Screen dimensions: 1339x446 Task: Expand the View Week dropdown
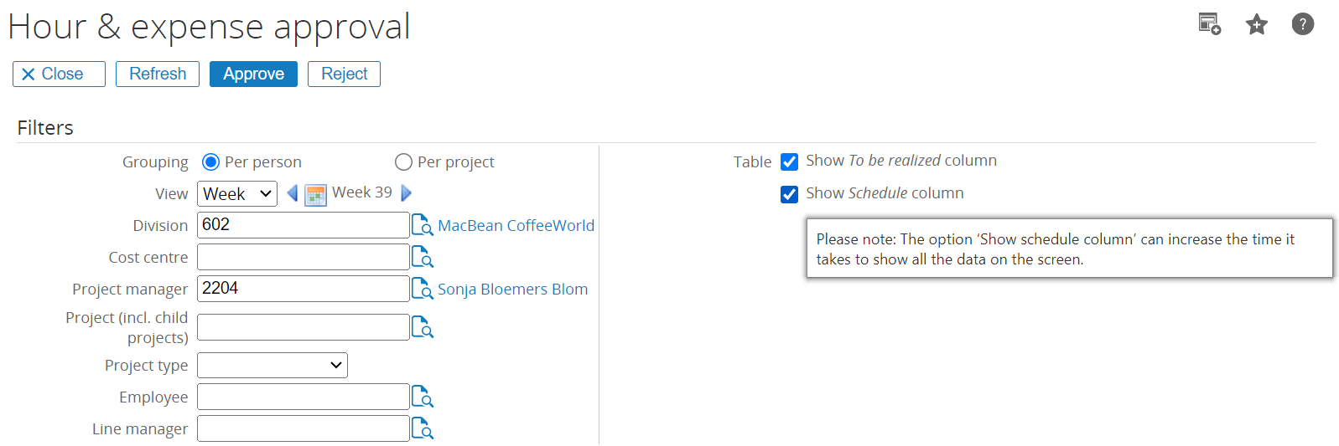click(x=237, y=193)
